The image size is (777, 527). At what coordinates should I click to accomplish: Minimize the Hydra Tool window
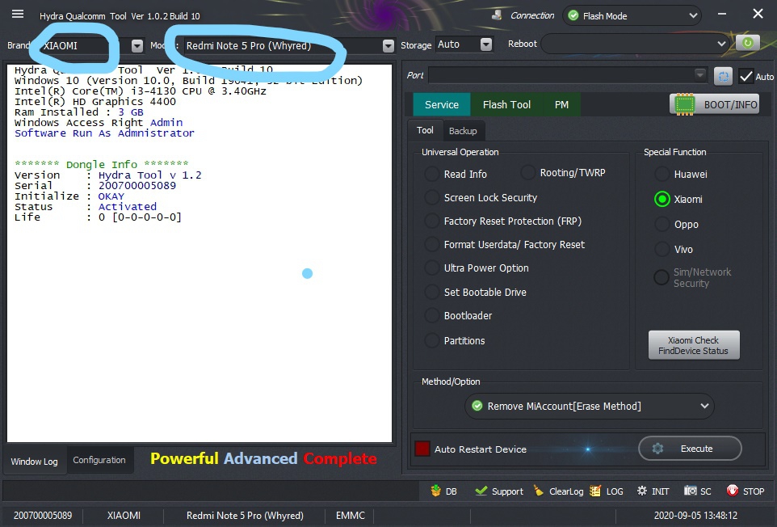722,14
